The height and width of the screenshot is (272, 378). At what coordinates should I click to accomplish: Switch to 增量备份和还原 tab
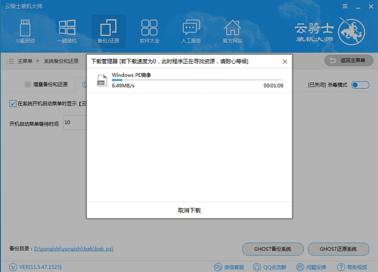[46, 84]
